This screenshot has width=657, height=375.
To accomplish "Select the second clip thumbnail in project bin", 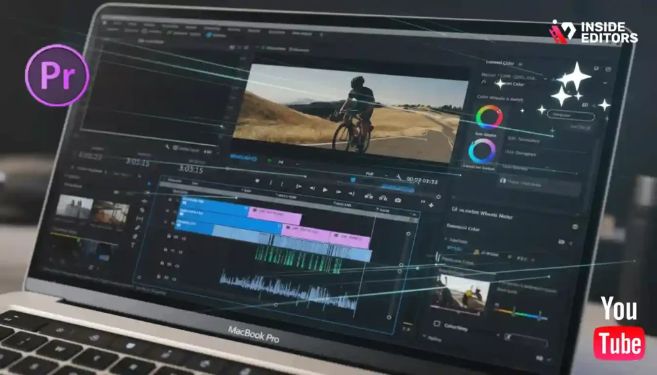I will [x=110, y=213].
